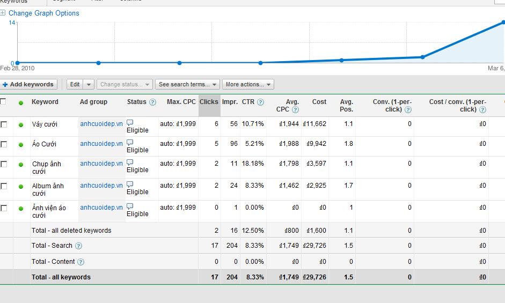505x303 pixels.
Task: Edit Max. CPC for Váy cưới row
Action: (178, 124)
